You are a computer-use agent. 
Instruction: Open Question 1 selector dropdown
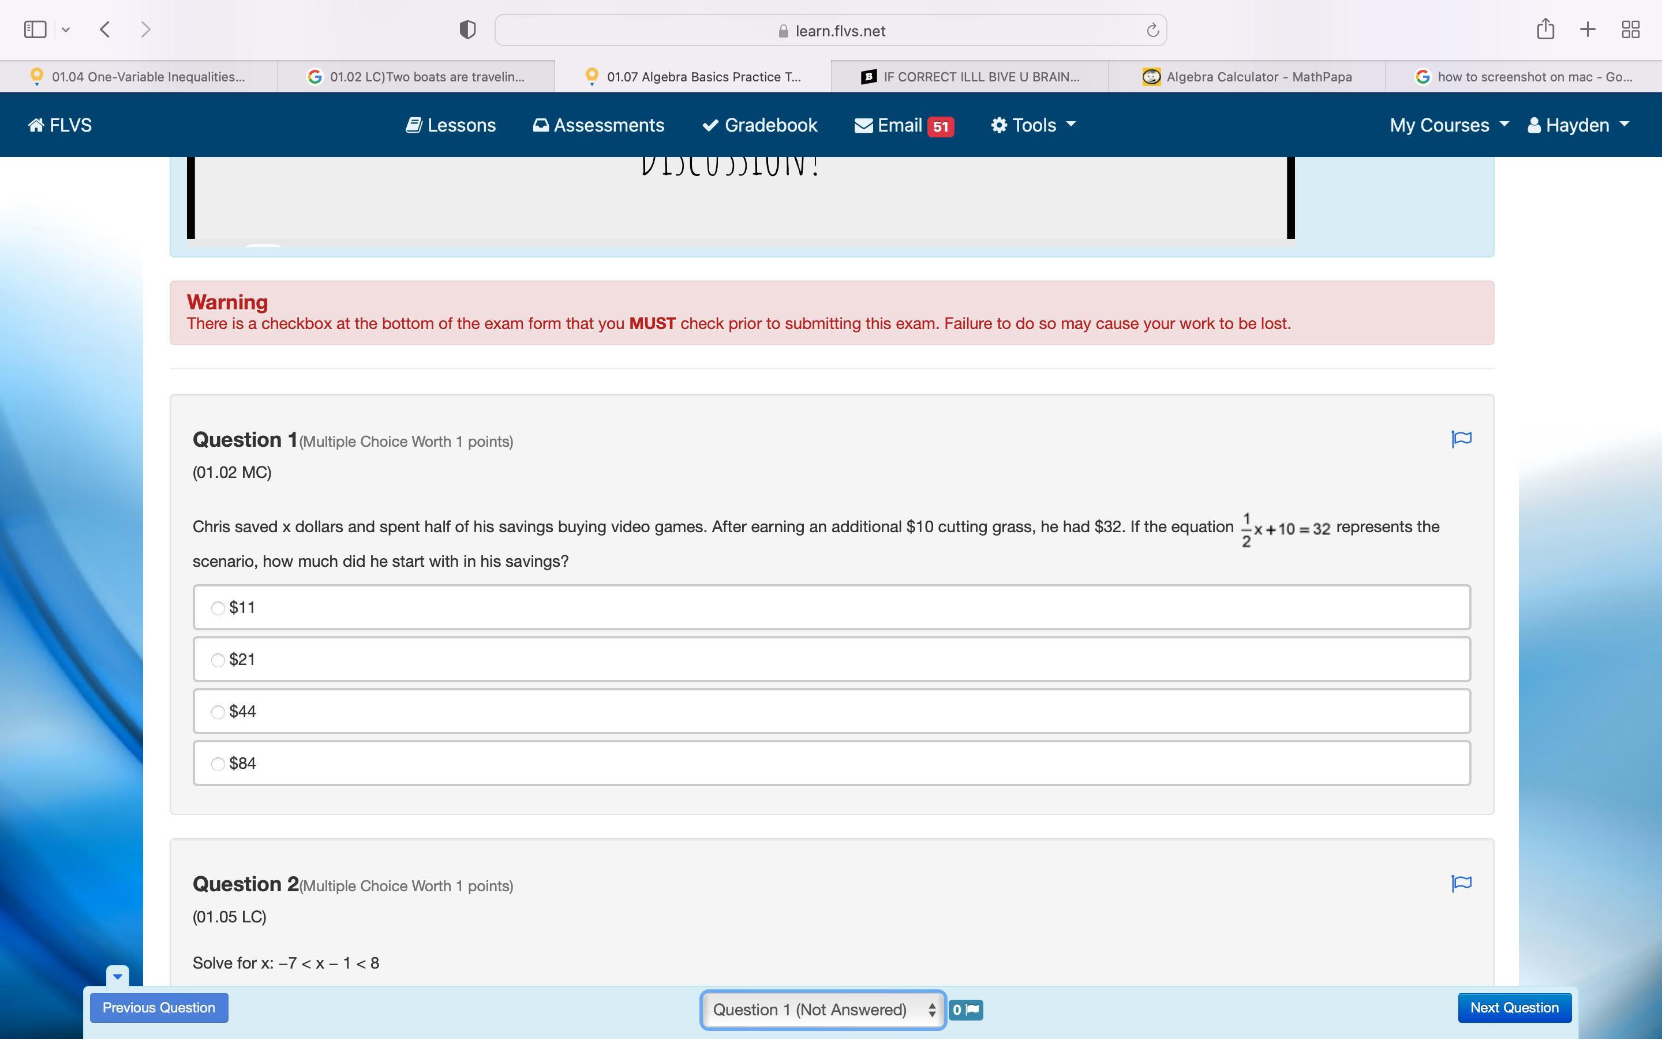pos(823,1010)
